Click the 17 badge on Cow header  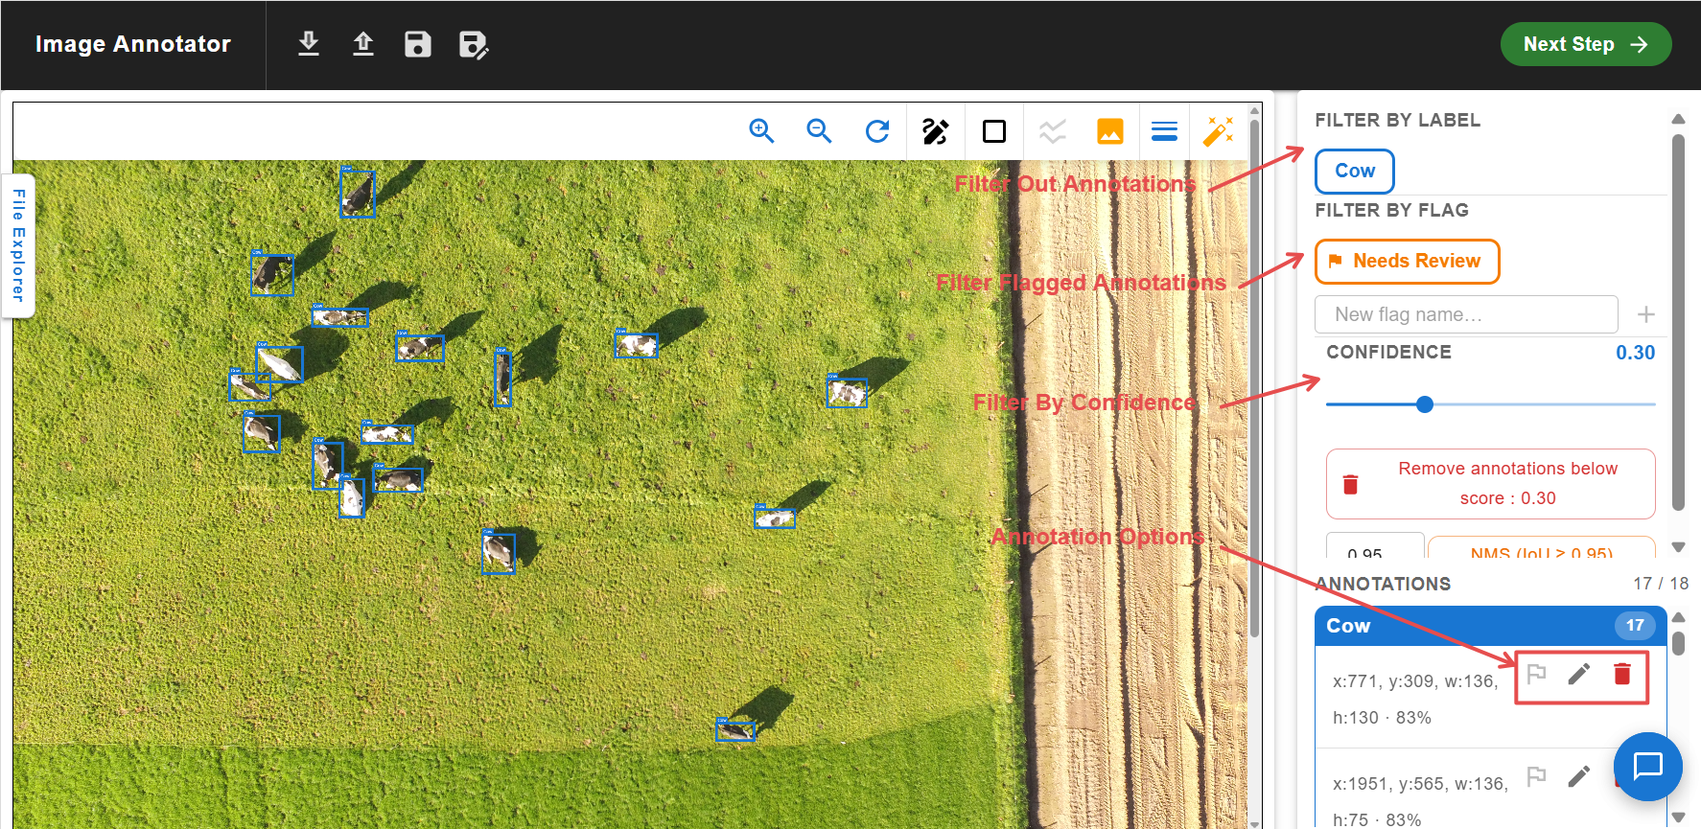pos(1635,626)
